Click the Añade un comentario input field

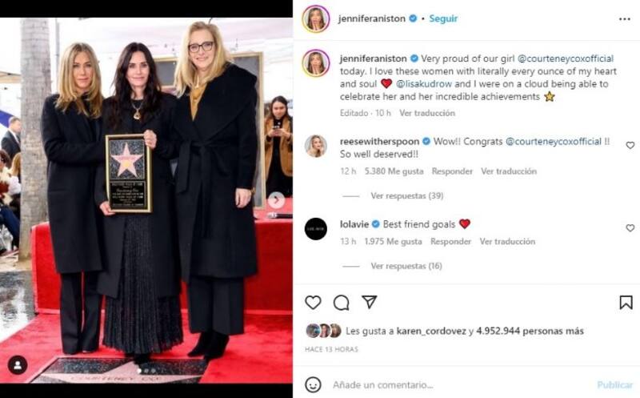tap(462, 385)
